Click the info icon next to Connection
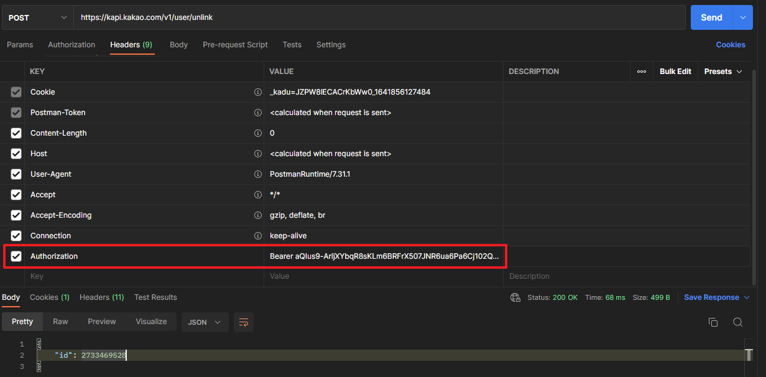766x377 pixels. (257, 236)
